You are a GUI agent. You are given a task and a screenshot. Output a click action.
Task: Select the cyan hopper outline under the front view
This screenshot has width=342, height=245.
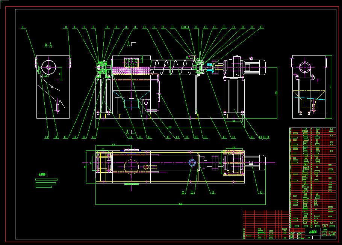[131, 100]
